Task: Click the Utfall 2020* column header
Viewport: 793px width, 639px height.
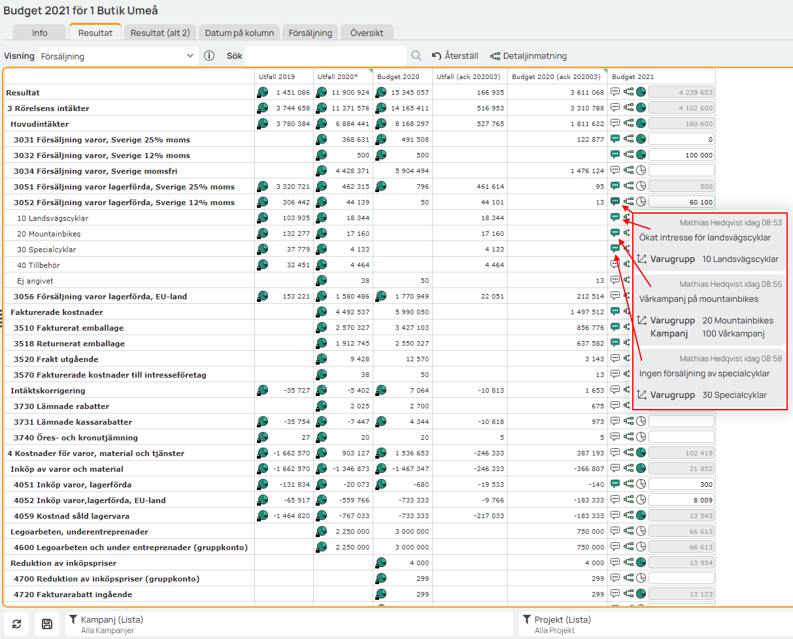Action: [343, 76]
